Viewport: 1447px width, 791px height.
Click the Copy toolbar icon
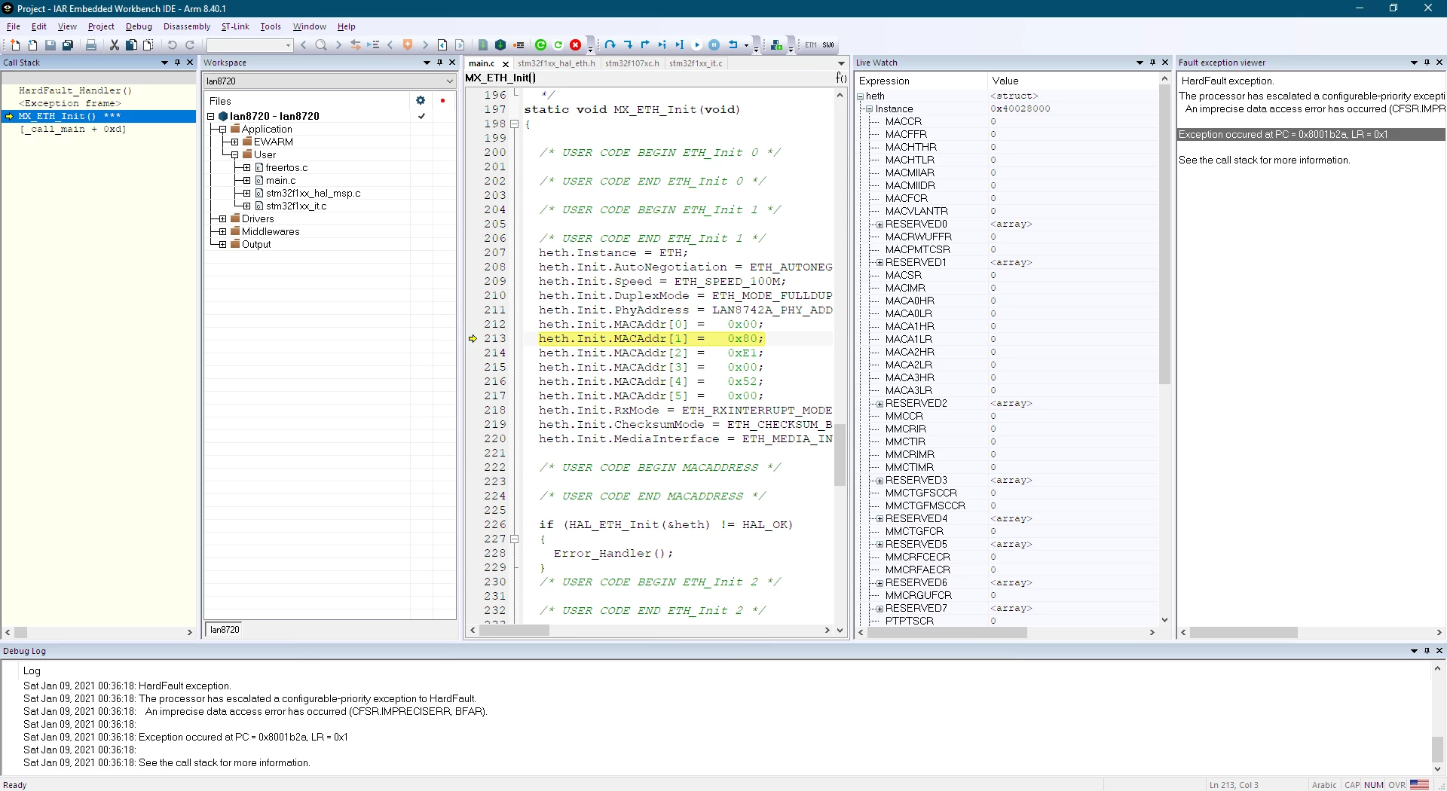(x=131, y=45)
